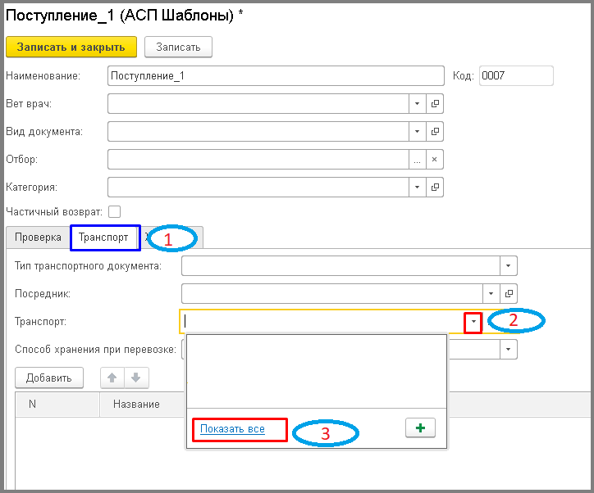This screenshot has width=594, height=493.
Task: Expand the Посредник dropdown arrow
Action: click(x=491, y=294)
